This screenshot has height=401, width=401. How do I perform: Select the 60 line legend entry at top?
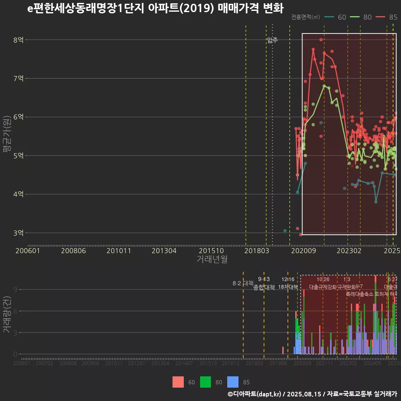[335, 17]
